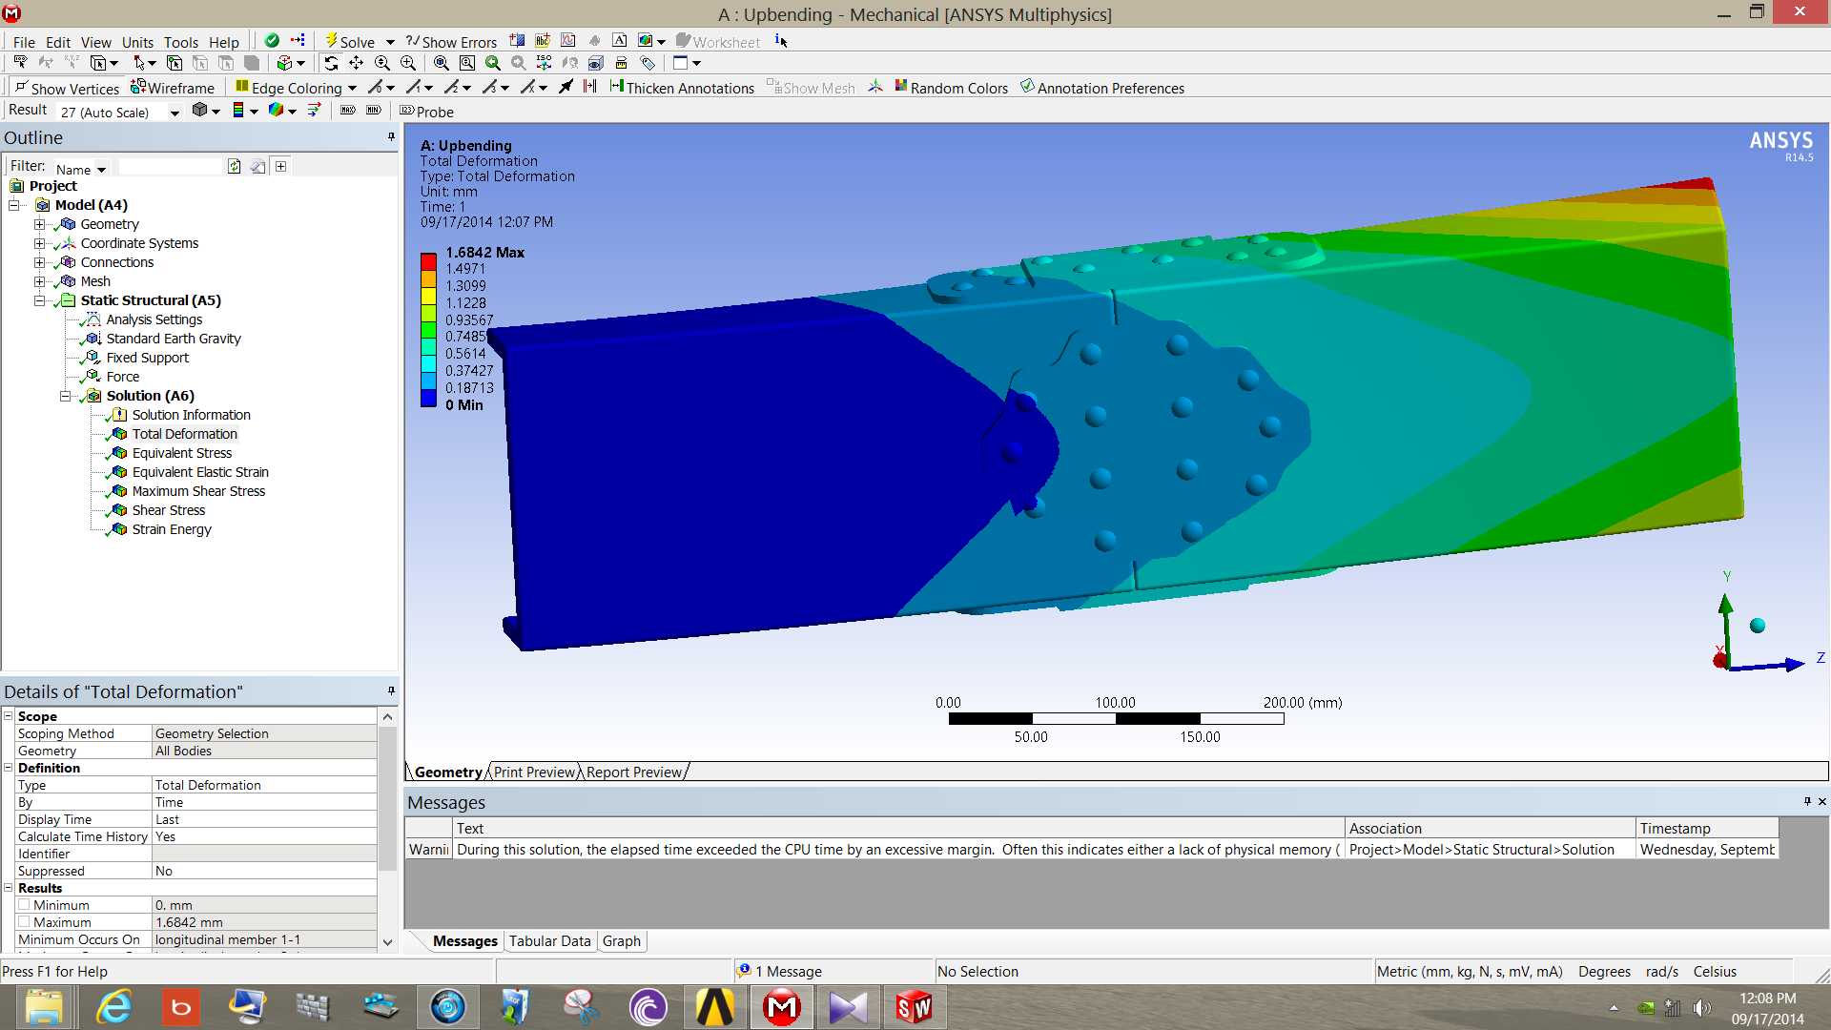
Task: Toggle the Minimum result checkbox
Action: [24, 904]
